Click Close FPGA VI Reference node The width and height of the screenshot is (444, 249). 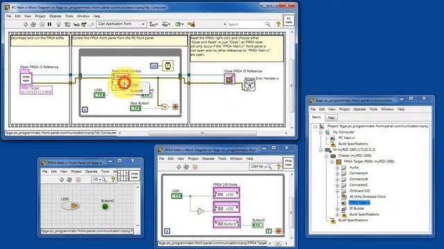coord(230,80)
